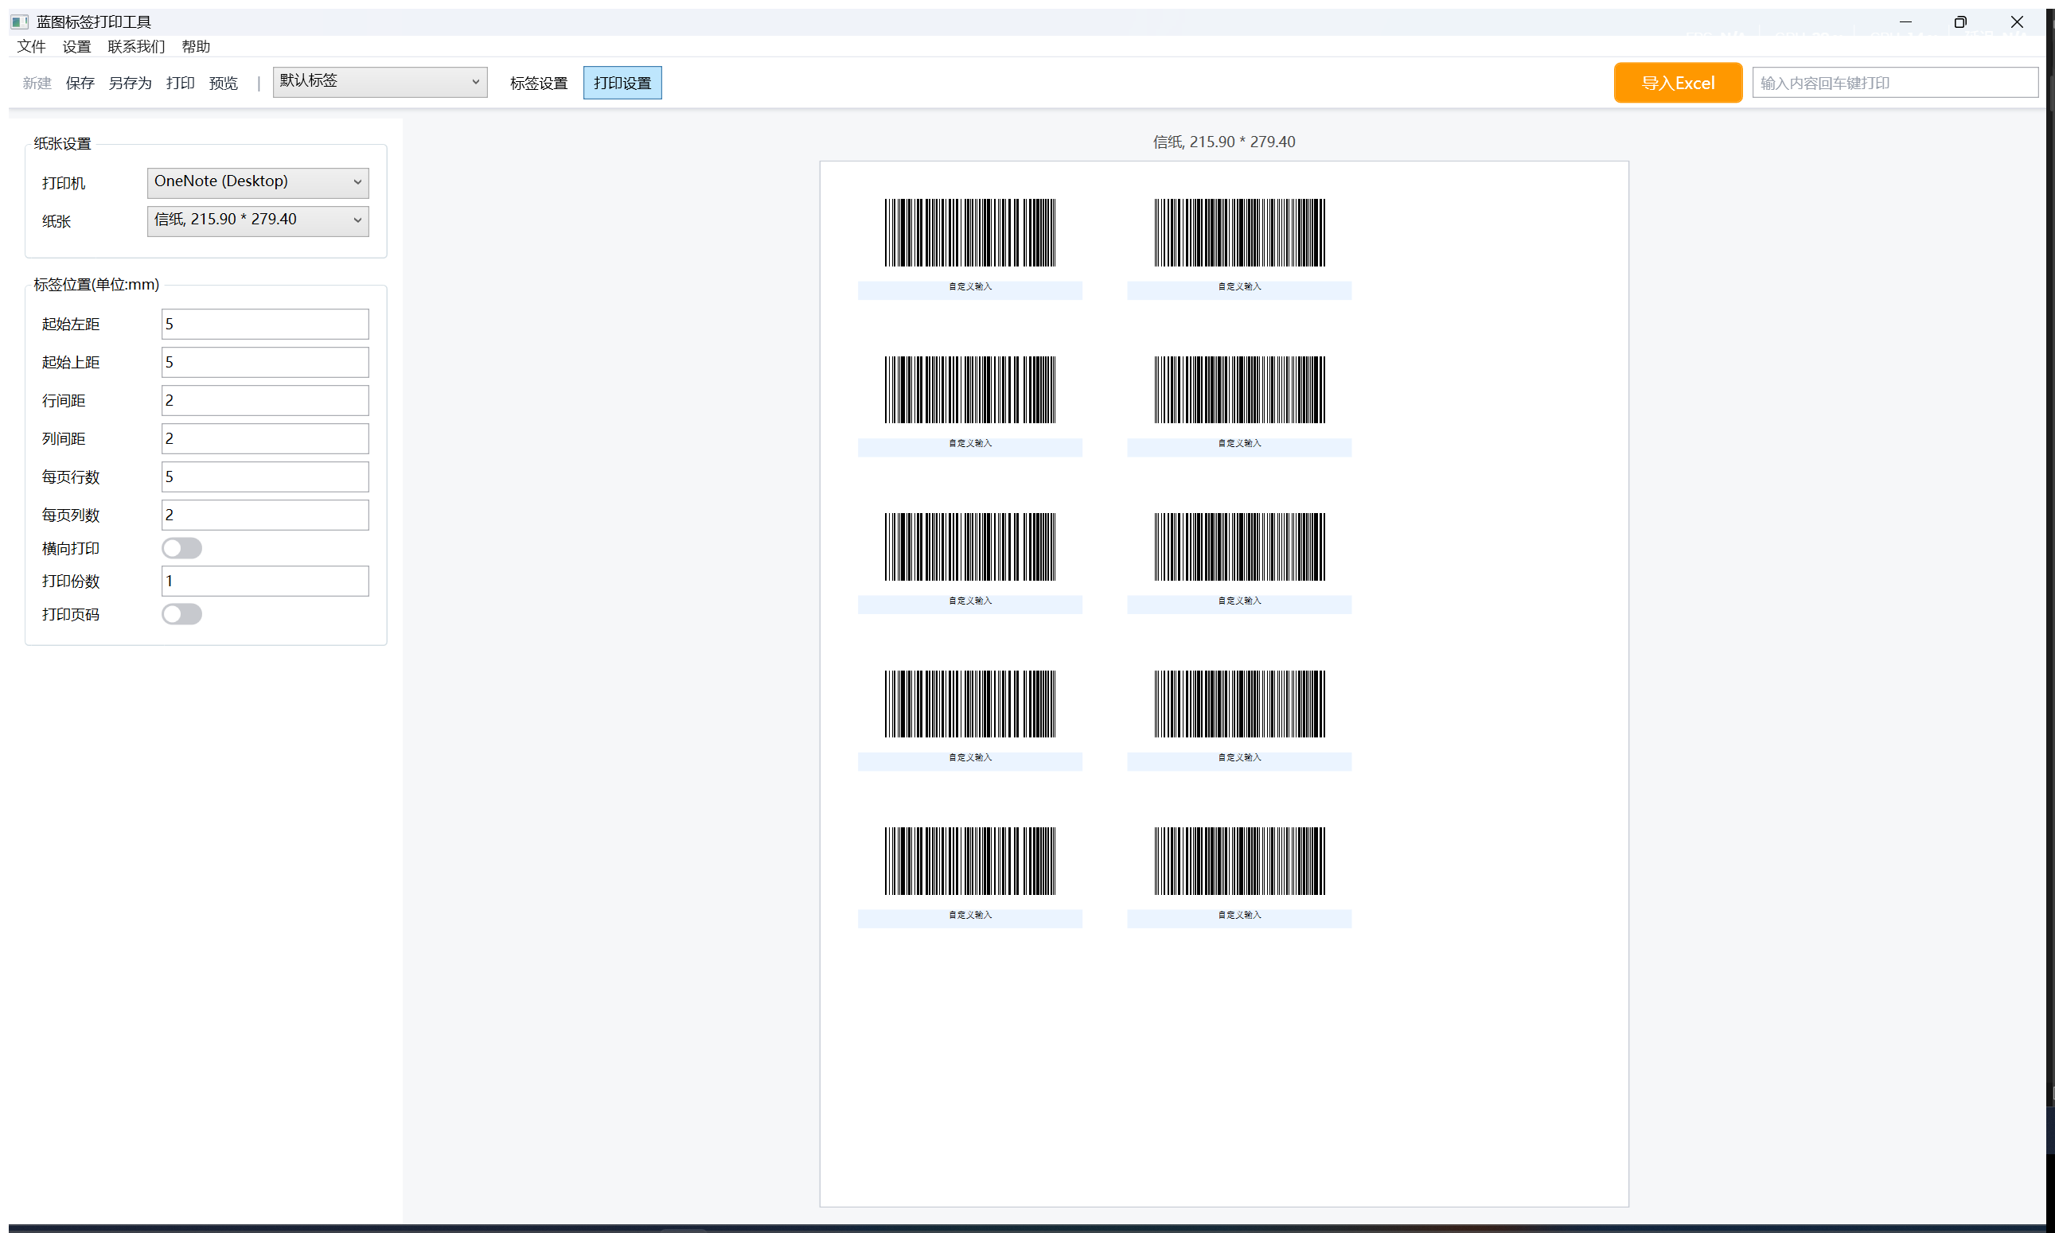The height and width of the screenshot is (1233, 2055).
Task: Click the 新建 toolbar button
Action: [37, 83]
